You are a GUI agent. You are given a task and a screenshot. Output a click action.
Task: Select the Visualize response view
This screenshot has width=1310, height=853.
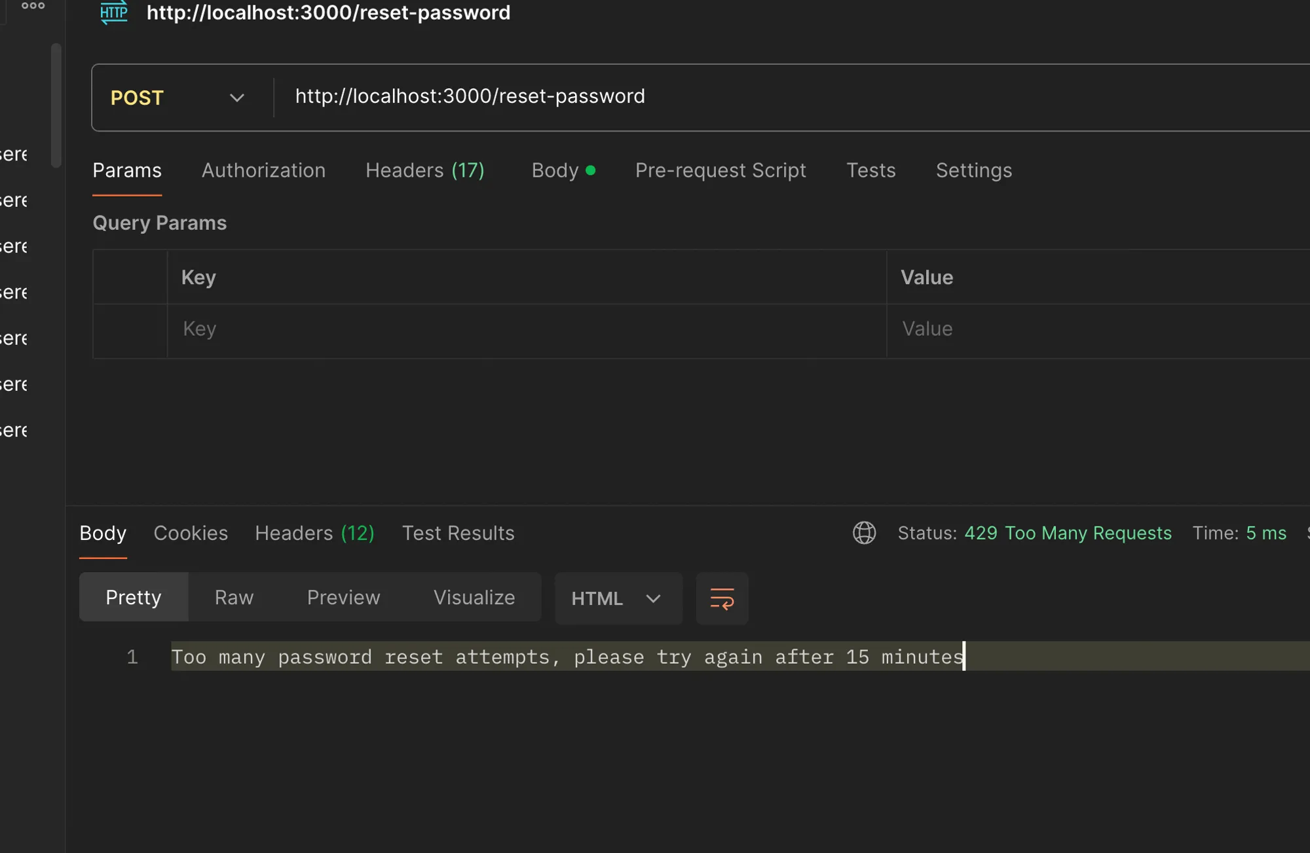click(x=474, y=597)
